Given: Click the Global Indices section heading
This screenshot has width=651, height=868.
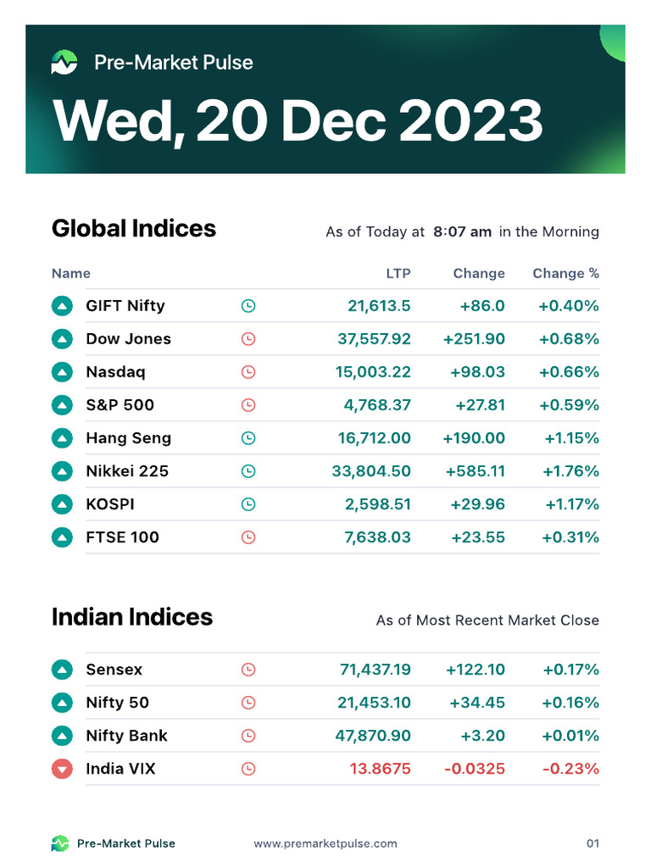Looking at the screenshot, I should [x=134, y=229].
